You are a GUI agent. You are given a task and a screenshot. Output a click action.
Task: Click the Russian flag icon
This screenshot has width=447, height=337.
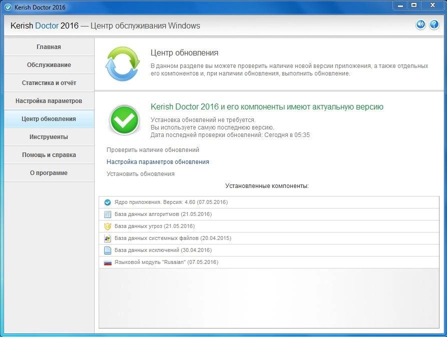pos(108,262)
